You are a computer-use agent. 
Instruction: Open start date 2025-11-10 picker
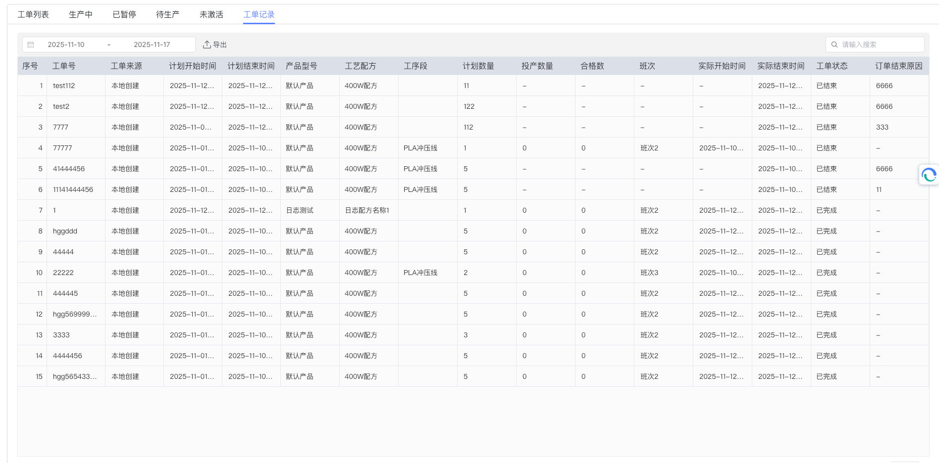(66, 45)
